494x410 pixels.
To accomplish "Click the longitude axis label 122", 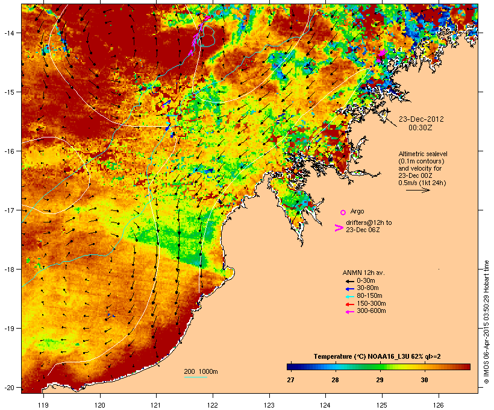I will (x=213, y=405).
